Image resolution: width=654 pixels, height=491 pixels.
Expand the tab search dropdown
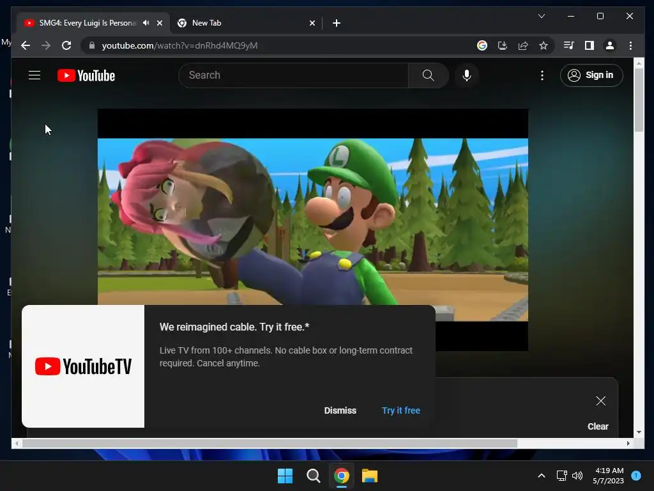click(542, 16)
